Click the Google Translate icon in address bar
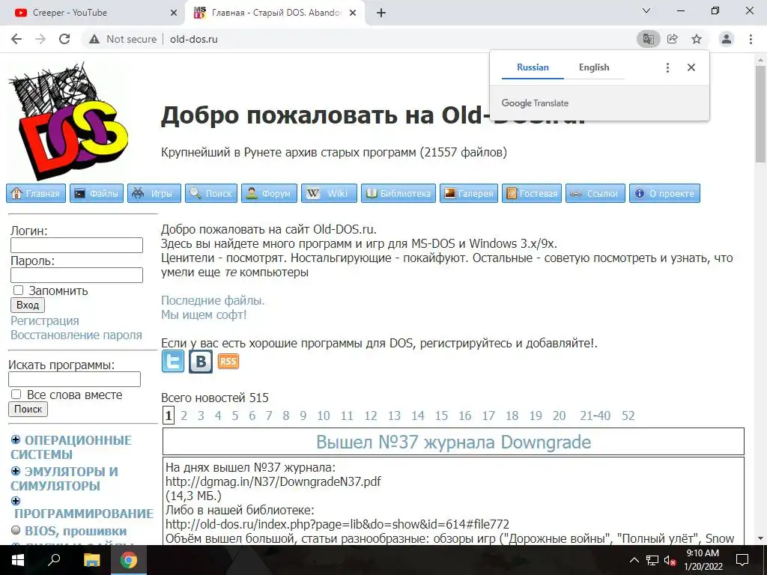 coord(648,39)
